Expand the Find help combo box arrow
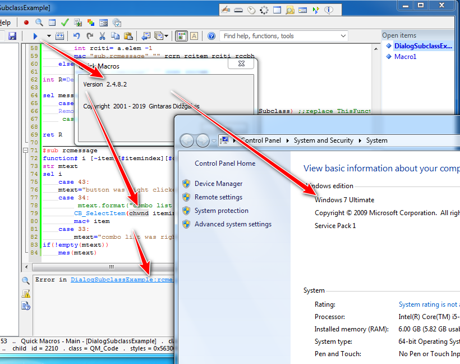Image resolution: width=460 pixels, height=364 pixels. pos(343,36)
